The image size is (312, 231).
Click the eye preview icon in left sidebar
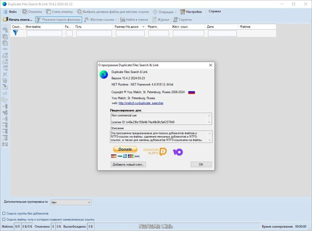pyautogui.click(x=5, y=30)
